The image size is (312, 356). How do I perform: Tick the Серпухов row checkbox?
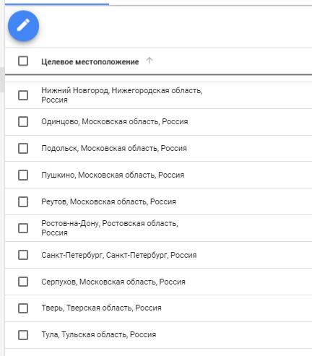tap(23, 282)
